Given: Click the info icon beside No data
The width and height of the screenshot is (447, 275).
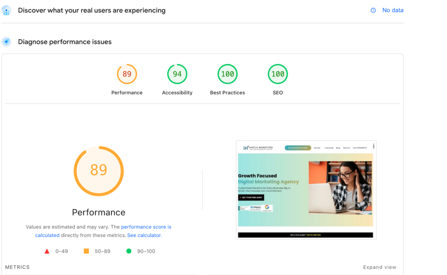Looking at the screenshot, I should [x=373, y=10].
